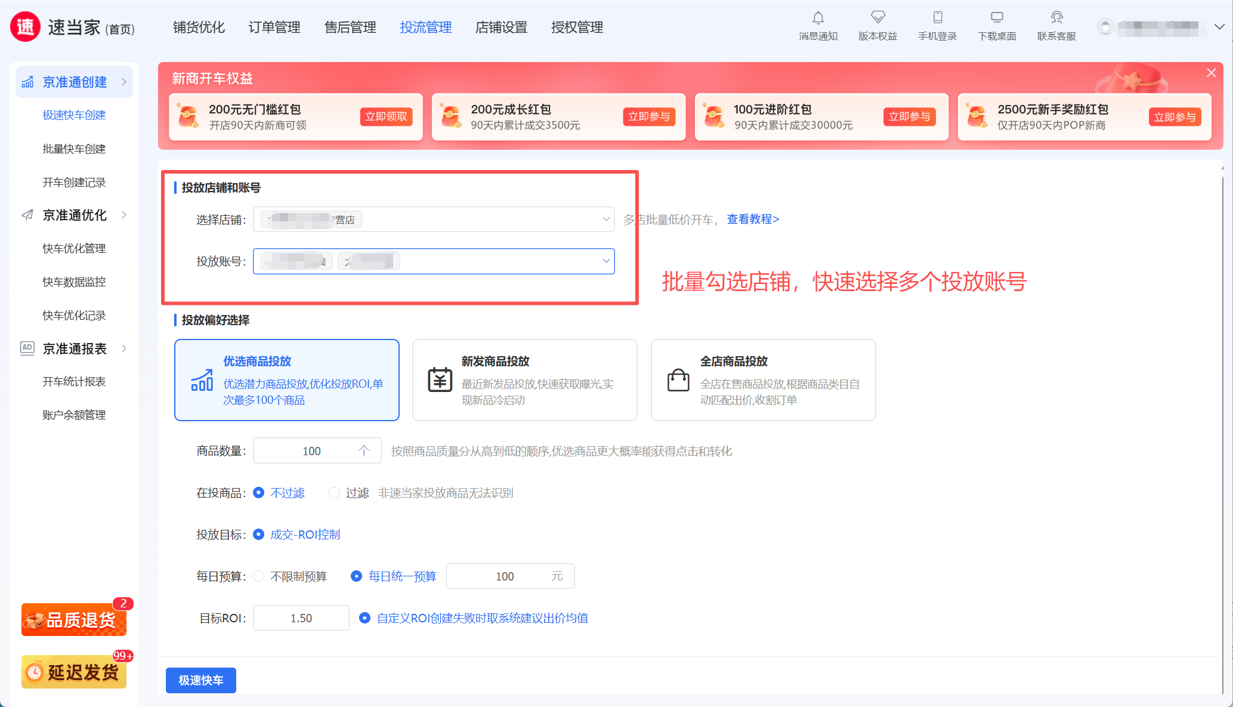Open 极速快车创建 in sidebar

74,115
